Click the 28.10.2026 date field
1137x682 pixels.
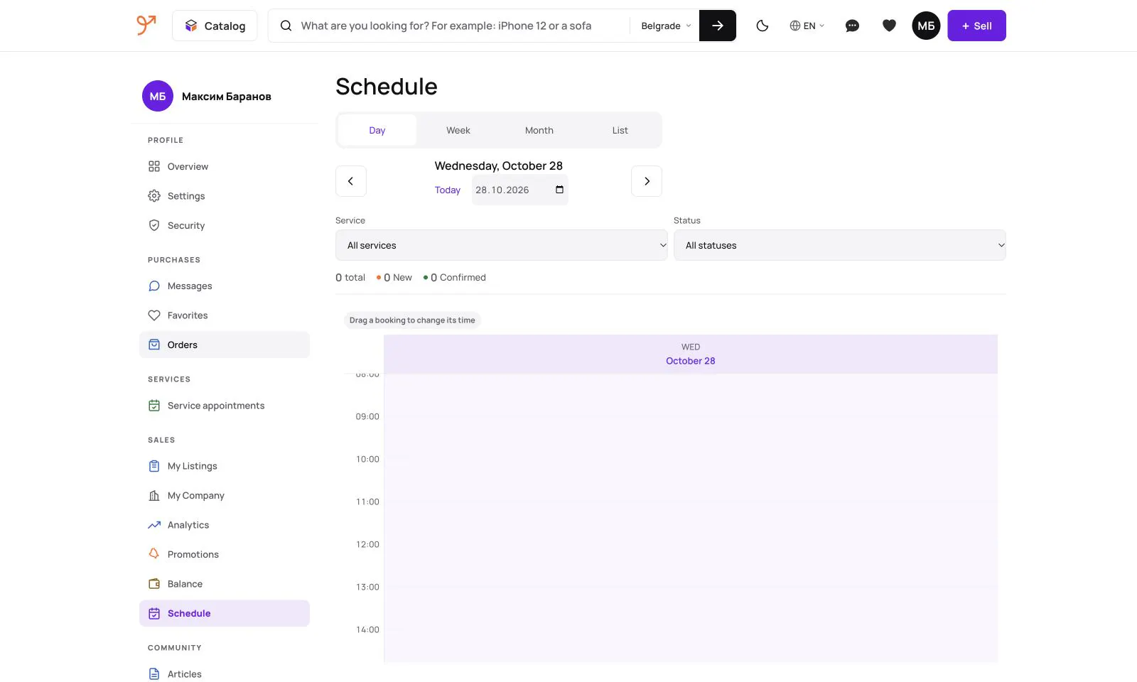(520, 190)
